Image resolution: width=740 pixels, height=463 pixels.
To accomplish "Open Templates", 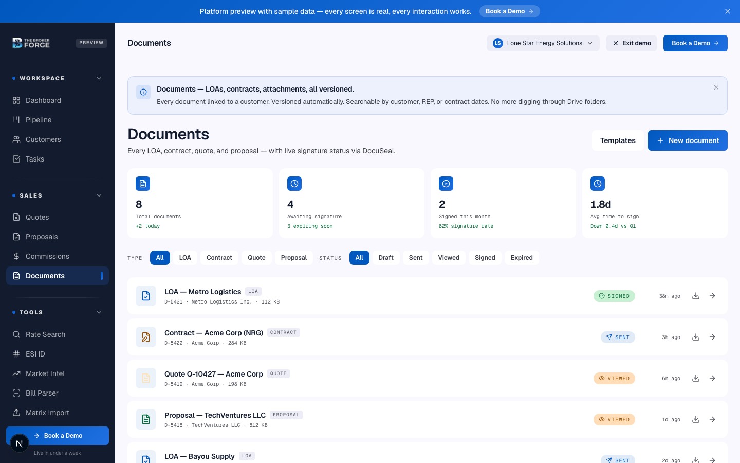I will pyautogui.click(x=618, y=140).
